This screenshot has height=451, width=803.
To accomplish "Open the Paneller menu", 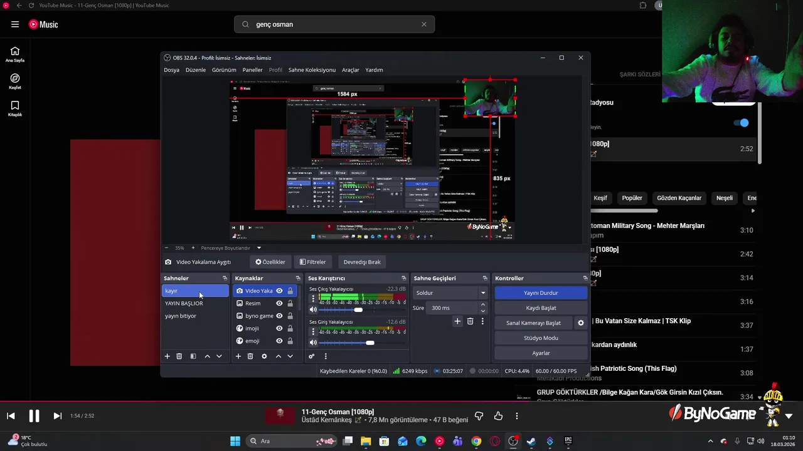I will pos(253,70).
